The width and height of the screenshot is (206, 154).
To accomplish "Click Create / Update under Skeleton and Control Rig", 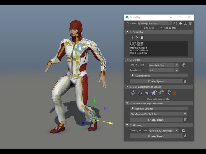I will click(x=156, y=120).
